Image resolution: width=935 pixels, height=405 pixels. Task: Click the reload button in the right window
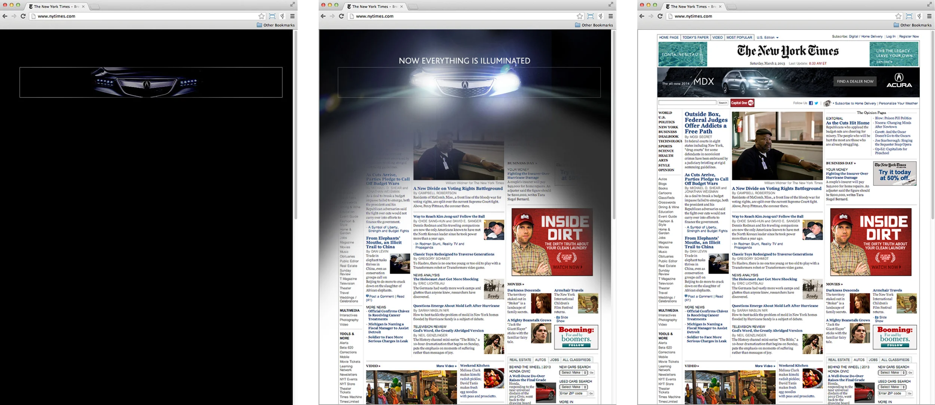coord(660,16)
